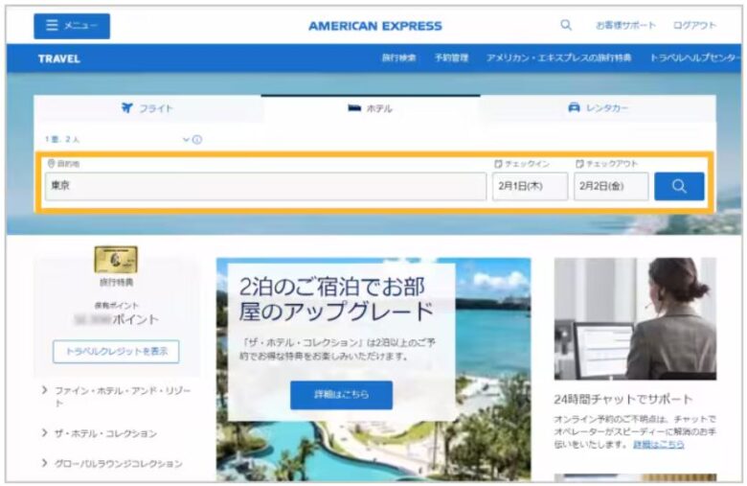
Task: Click トラベルクレジットを表示 button
Action: tap(116, 352)
